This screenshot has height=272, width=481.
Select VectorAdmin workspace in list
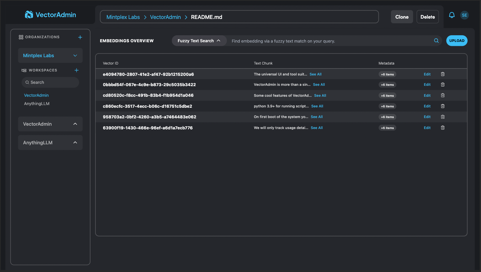coord(36,95)
